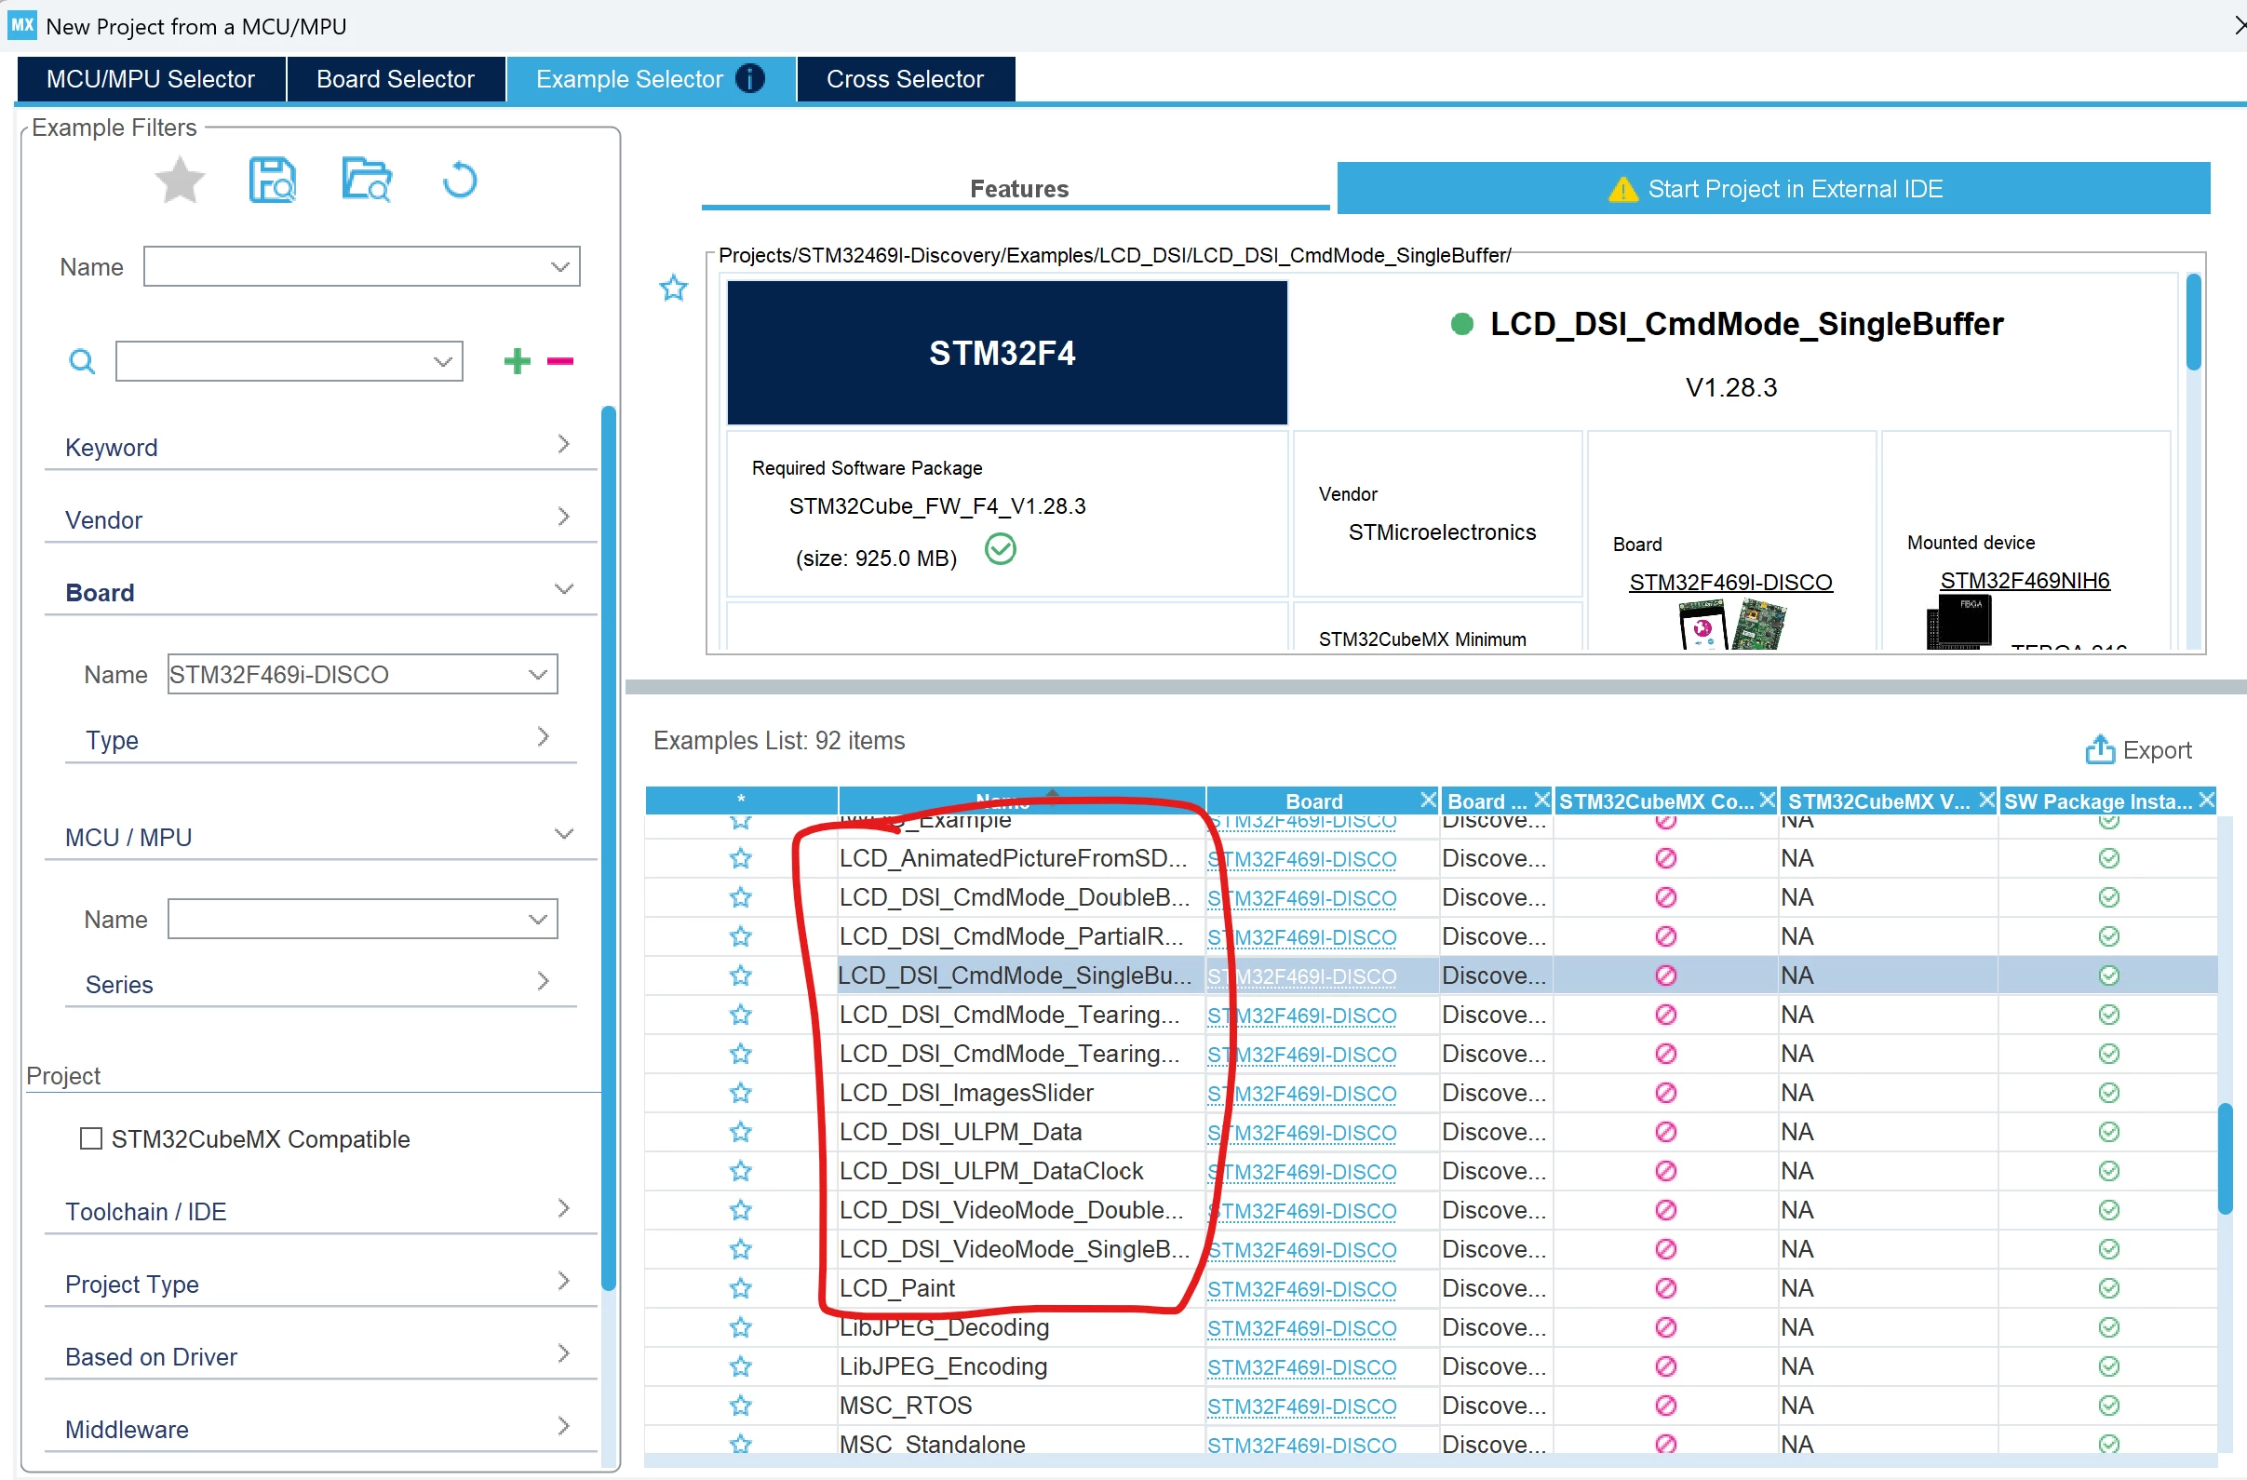Star the LCD_DSI_ULPM_Data example
This screenshot has width=2247, height=1480.
(x=740, y=1132)
